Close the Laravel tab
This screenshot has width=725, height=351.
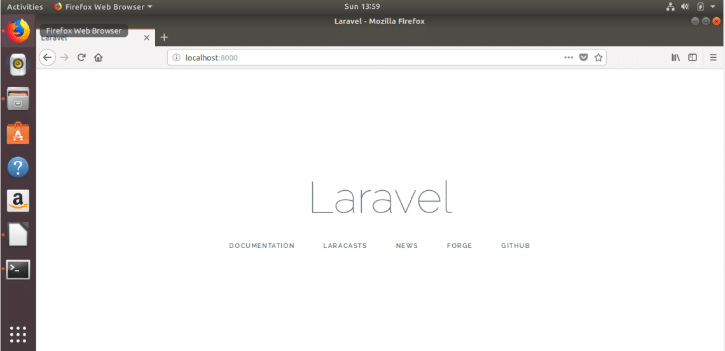tap(147, 38)
